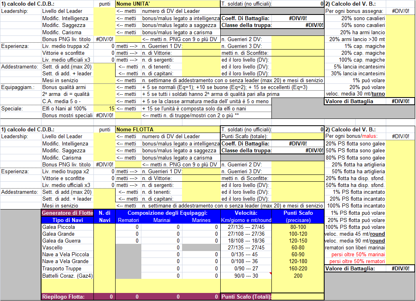Click the red 'persi oltre 50% marinai' row
Image resolution: width=416 pixels, height=301 pixels.
pyautogui.click(x=355, y=255)
